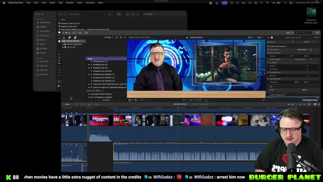Open the transform tool dropdown below viewer
Image resolution: width=323 pixels, height=182 pixels.
tap(130, 100)
